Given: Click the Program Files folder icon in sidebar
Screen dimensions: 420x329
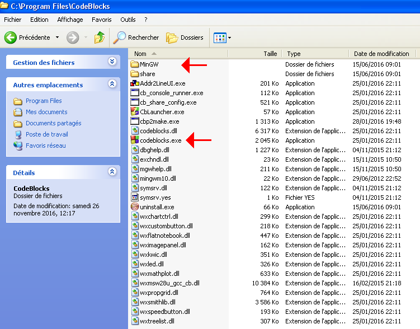Looking at the screenshot, I should (18, 101).
